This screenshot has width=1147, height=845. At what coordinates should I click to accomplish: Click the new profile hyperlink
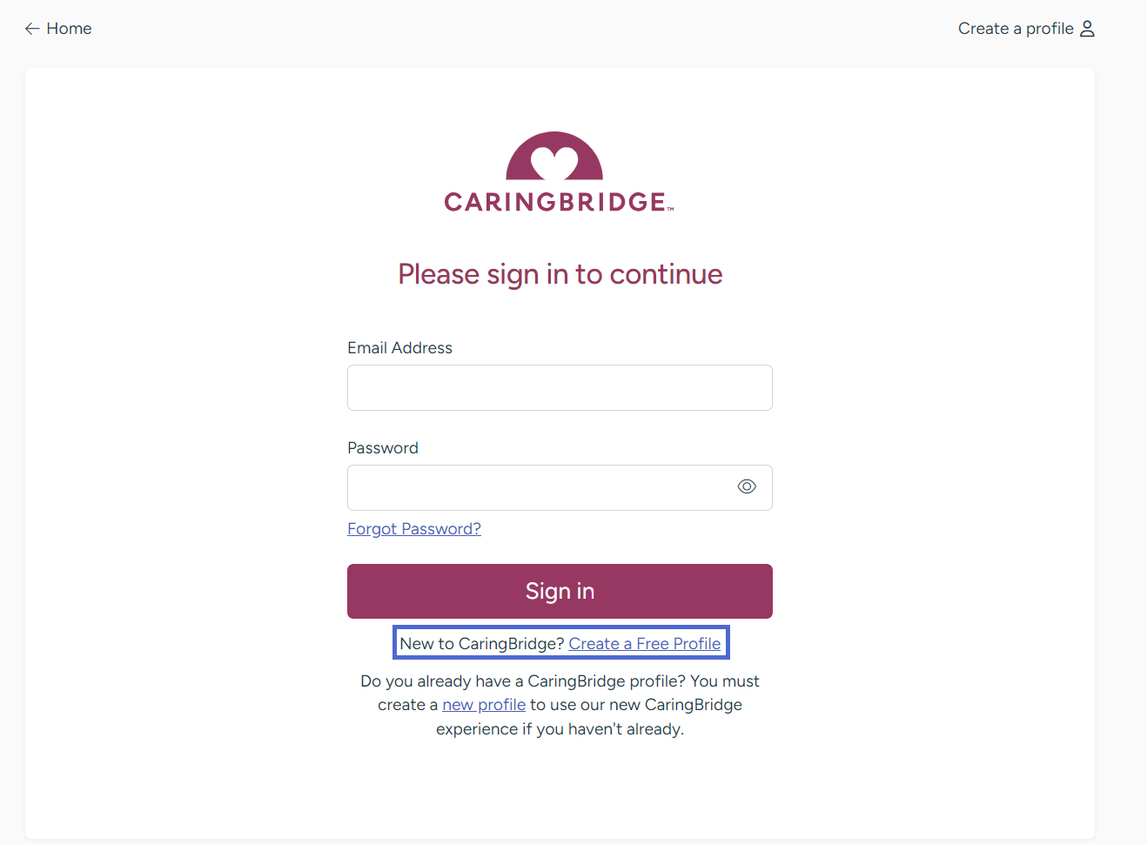pyautogui.click(x=484, y=704)
